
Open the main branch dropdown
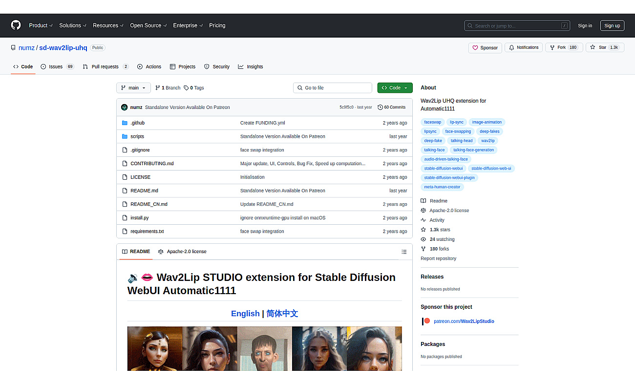coord(133,88)
